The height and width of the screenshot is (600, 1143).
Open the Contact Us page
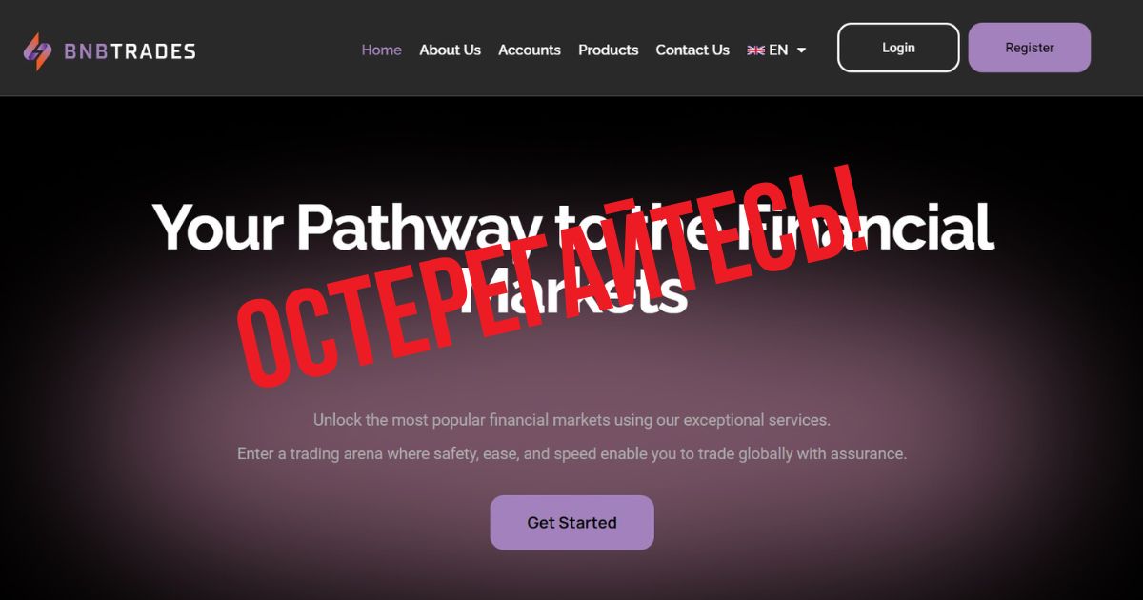[692, 50]
